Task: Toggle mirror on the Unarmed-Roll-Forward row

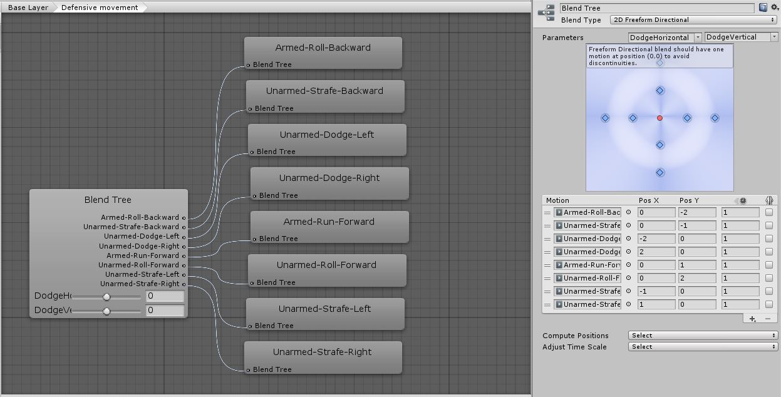Action: coord(768,277)
